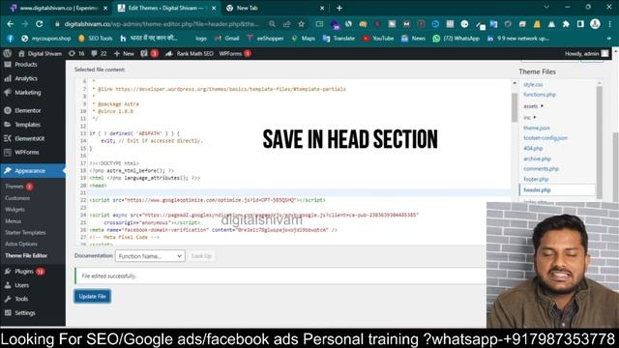Open the share page icon in address bar
The height and width of the screenshot is (348, 619).
pos(286,24)
